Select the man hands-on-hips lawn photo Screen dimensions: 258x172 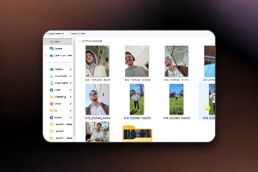(x=137, y=99)
